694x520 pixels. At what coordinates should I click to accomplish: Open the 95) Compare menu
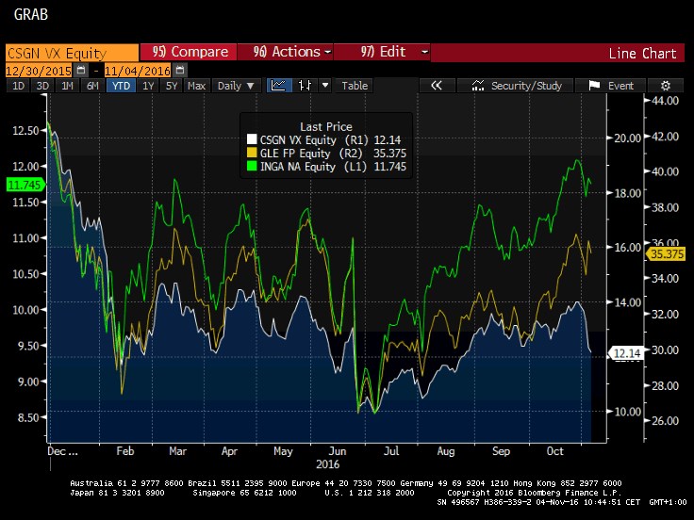[x=189, y=52]
